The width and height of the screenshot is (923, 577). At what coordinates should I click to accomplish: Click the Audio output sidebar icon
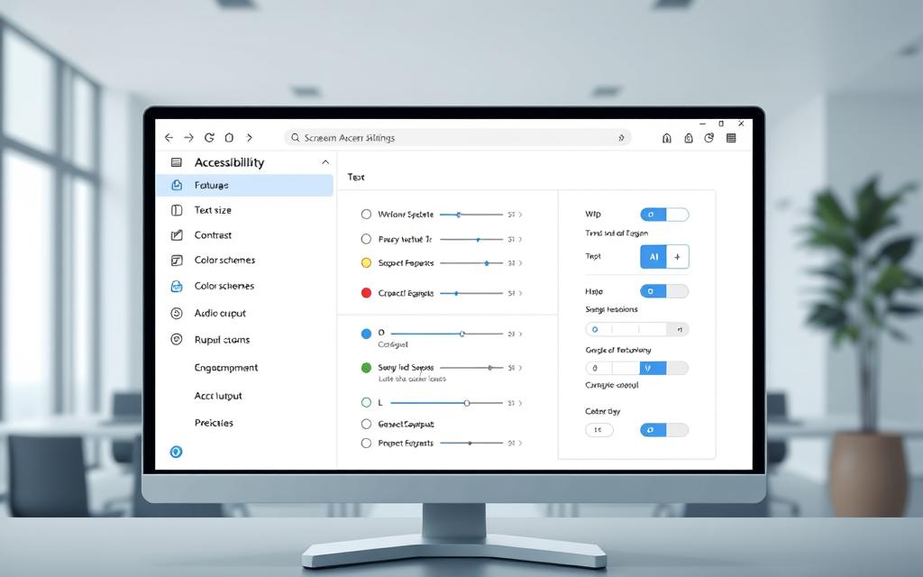(x=177, y=314)
